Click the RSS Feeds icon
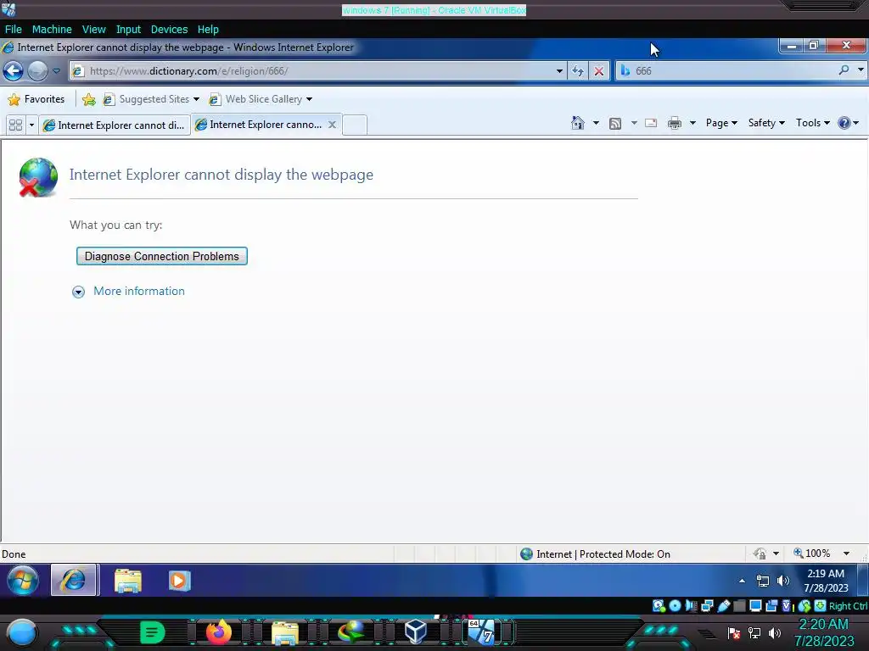 coord(614,124)
